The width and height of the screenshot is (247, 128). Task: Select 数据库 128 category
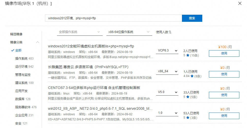(x=23, y=99)
